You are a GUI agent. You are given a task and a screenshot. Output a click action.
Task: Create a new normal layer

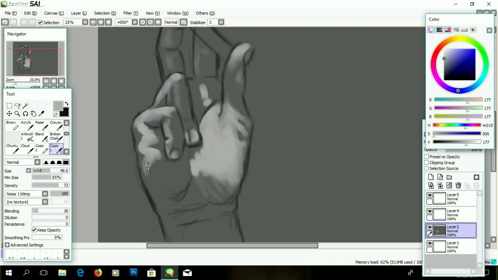click(431, 177)
